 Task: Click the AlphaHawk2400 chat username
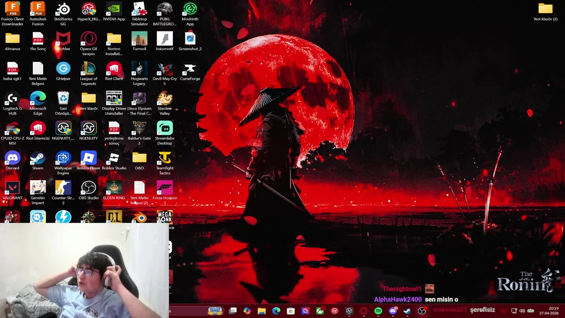(398, 299)
